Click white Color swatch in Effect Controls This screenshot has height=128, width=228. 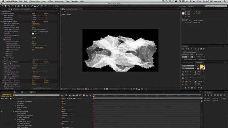click(x=33, y=34)
